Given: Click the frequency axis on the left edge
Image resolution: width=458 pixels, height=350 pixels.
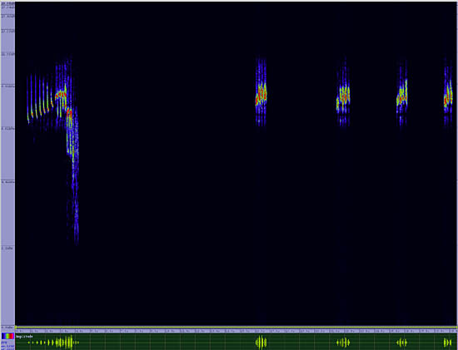Looking at the screenshot, I should [x=7, y=165].
